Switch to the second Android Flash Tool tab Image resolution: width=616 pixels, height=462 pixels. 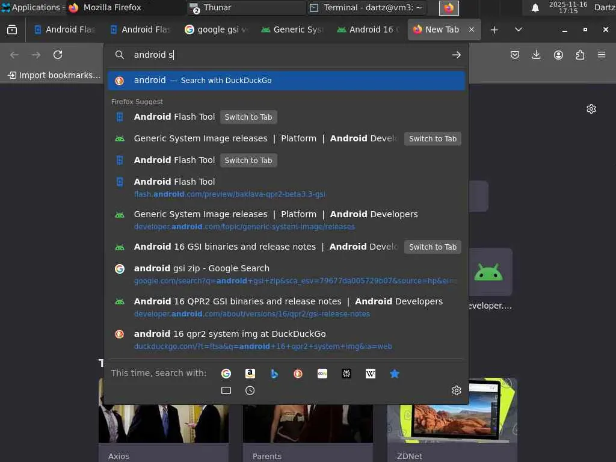click(141, 29)
